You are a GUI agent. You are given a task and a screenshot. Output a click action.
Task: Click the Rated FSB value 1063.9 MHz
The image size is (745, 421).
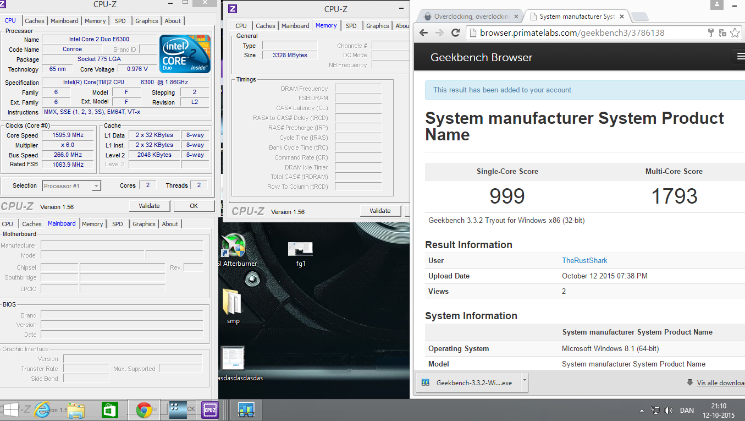[x=69, y=165]
